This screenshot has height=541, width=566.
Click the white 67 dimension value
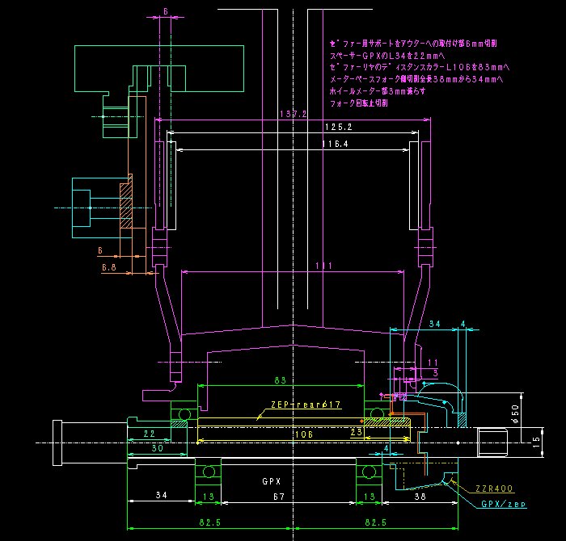coord(279,497)
